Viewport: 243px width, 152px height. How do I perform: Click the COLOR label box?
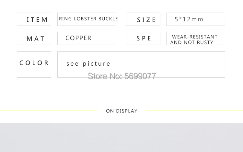click(x=34, y=64)
